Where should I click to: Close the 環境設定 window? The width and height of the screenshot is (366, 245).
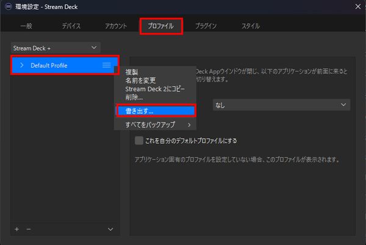(358, 7)
